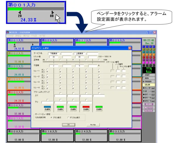Select magenta pen button 4 in side panel
The width and height of the screenshot is (175, 143).
pos(154,63)
